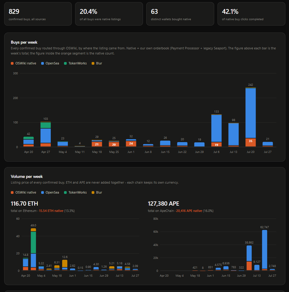289x292 pixels.
Task: Click the 242 total above Jul 20 bar
Action: coord(250,85)
